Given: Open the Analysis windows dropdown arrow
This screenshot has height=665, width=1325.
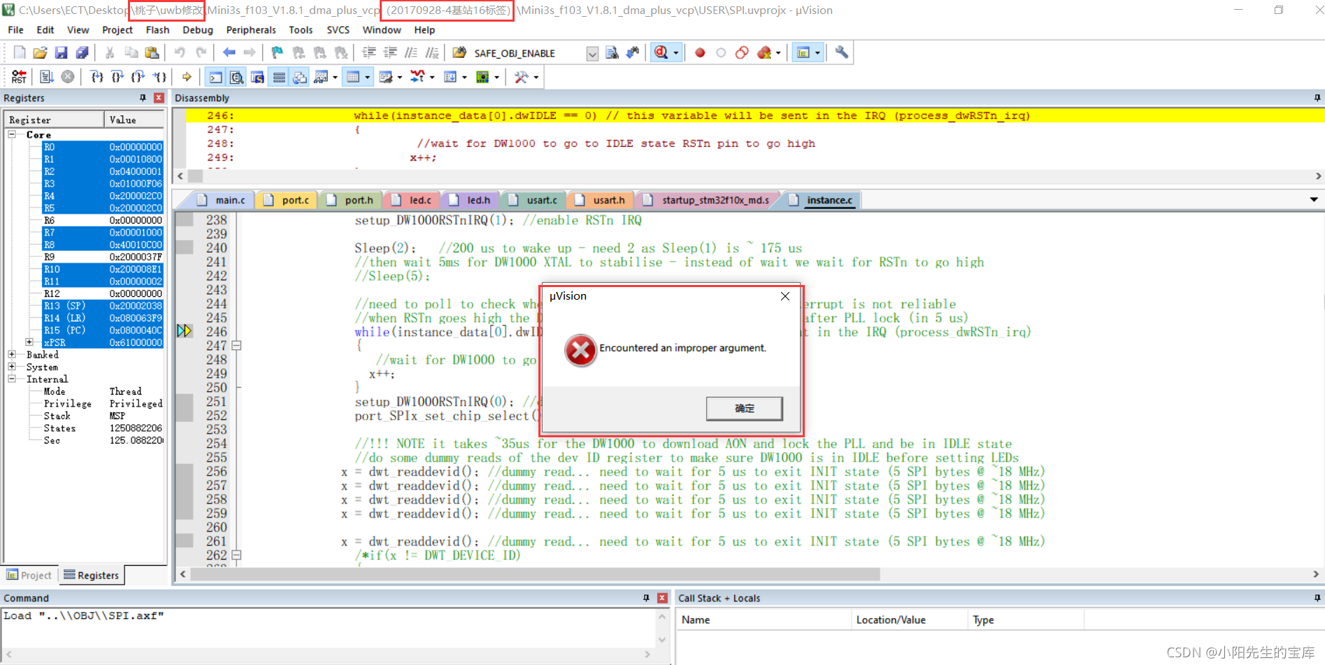Looking at the screenshot, I should (x=432, y=78).
